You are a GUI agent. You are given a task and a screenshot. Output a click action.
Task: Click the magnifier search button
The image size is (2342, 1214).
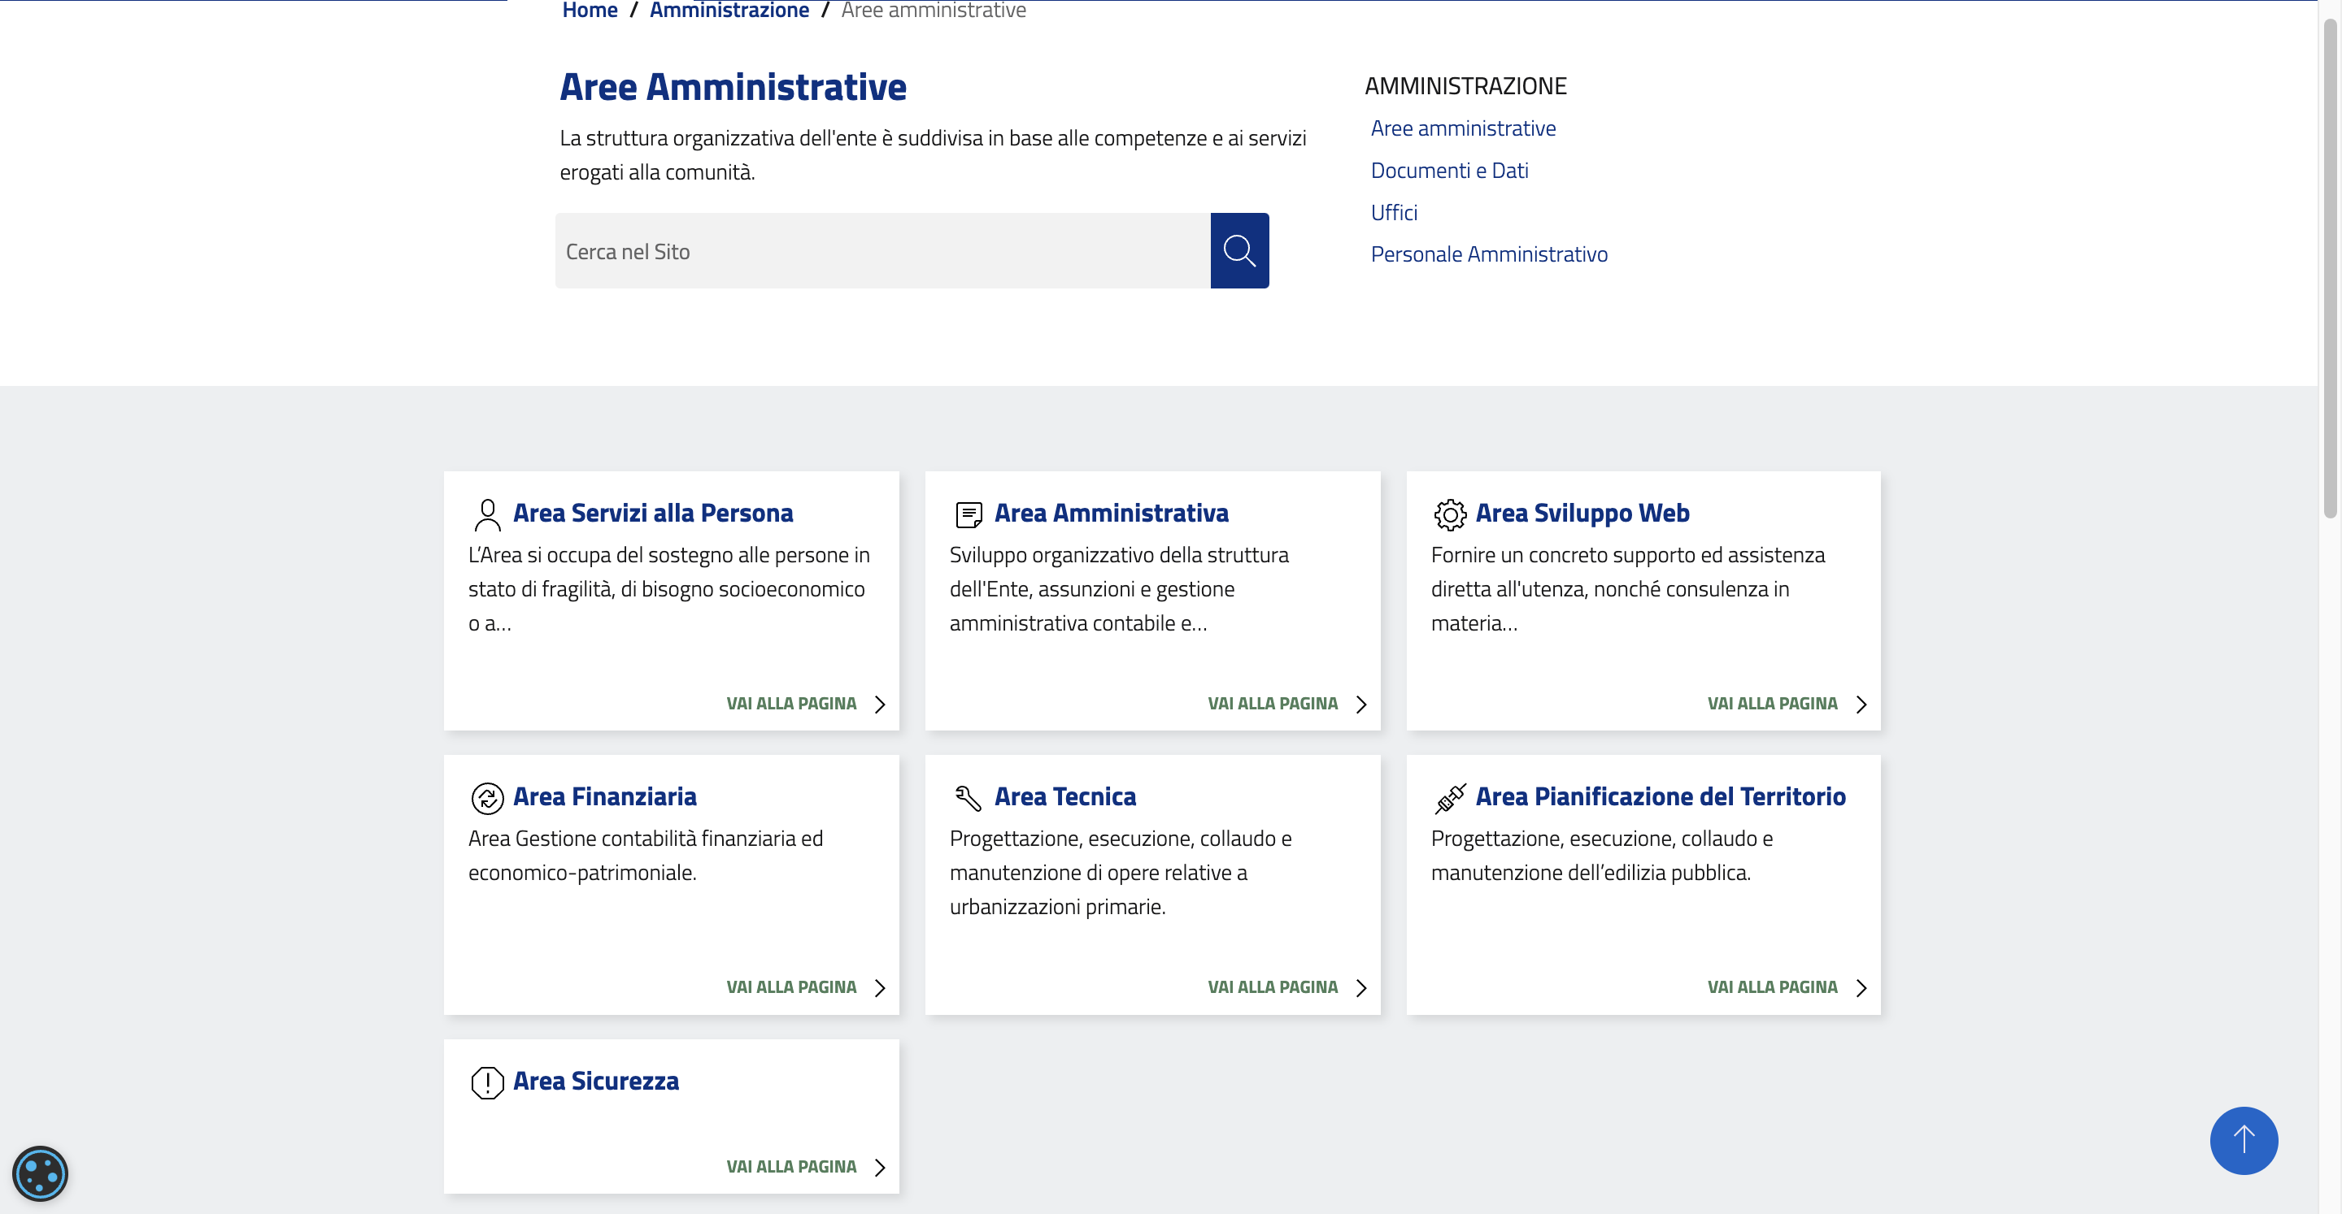point(1238,251)
